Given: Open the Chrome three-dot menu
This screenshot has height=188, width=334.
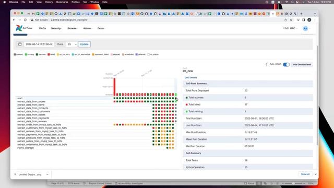Looking at the screenshot, I should [315, 20].
